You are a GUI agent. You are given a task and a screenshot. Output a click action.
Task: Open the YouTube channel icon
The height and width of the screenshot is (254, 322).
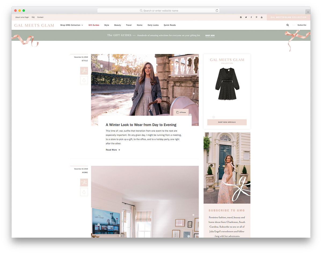[x=262, y=17]
